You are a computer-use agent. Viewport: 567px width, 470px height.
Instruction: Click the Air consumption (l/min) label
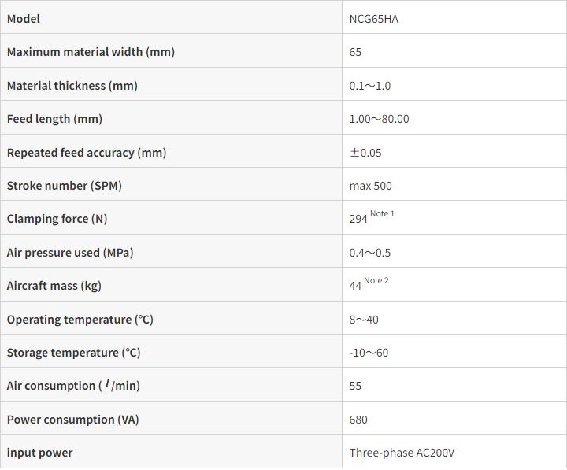tap(73, 386)
